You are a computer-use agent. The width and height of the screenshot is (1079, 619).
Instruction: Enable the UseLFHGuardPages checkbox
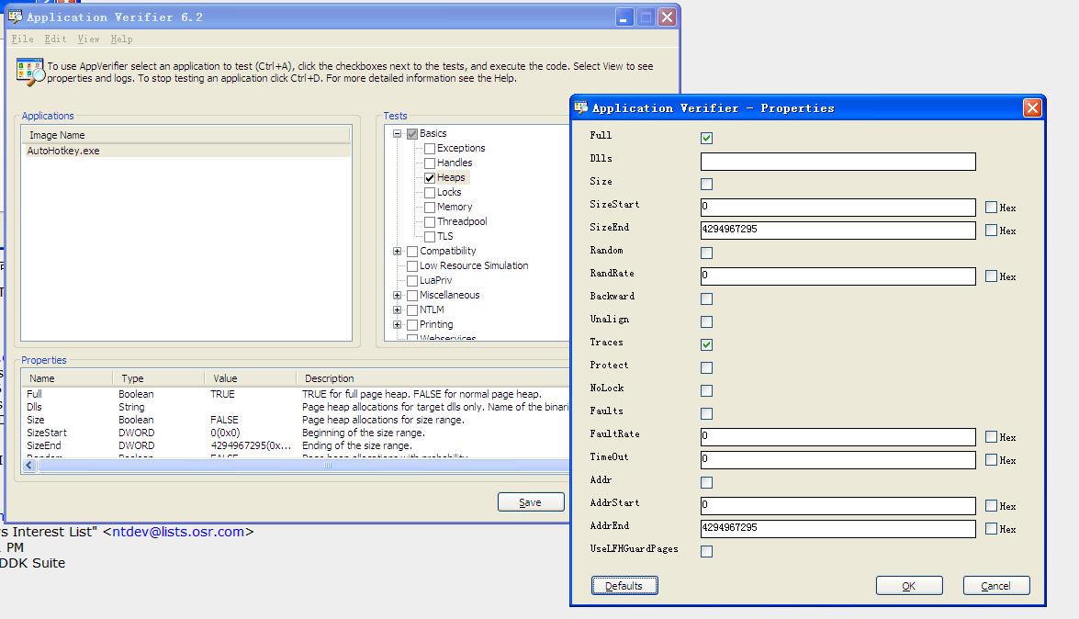(706, 551)
